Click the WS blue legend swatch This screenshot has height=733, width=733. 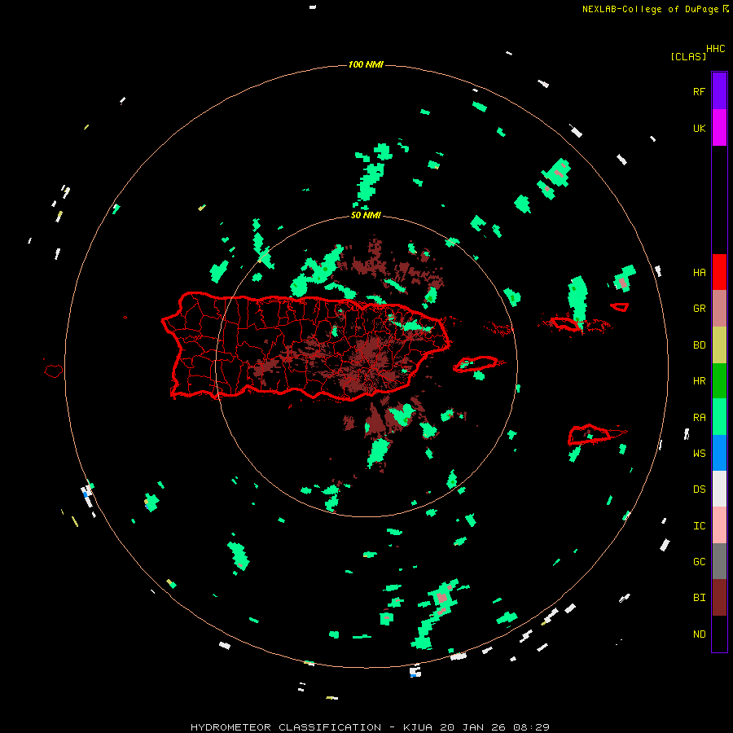[x=719, y=453]
